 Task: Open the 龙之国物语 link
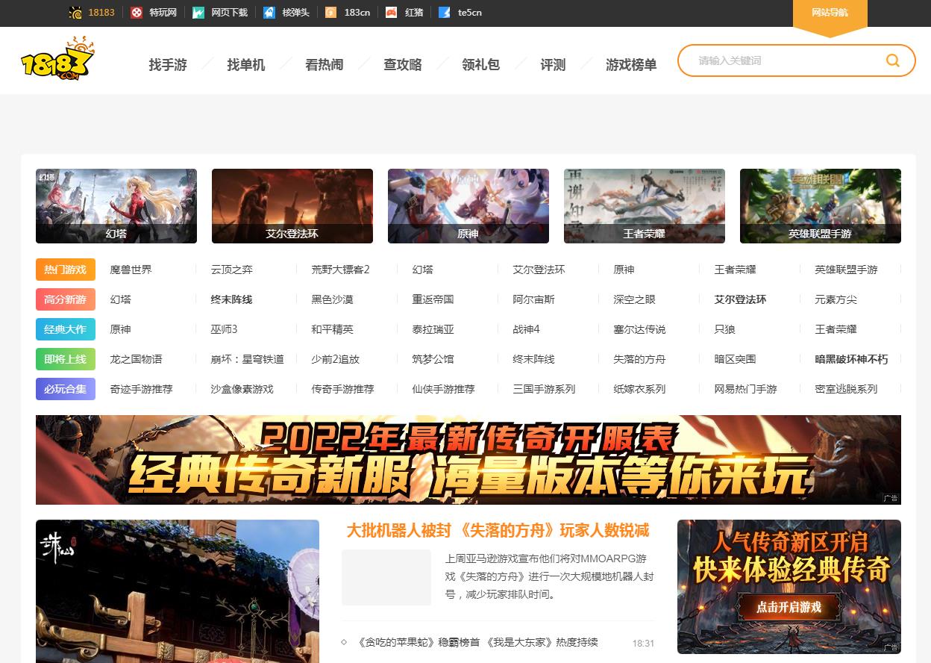(x=137, y=359)
